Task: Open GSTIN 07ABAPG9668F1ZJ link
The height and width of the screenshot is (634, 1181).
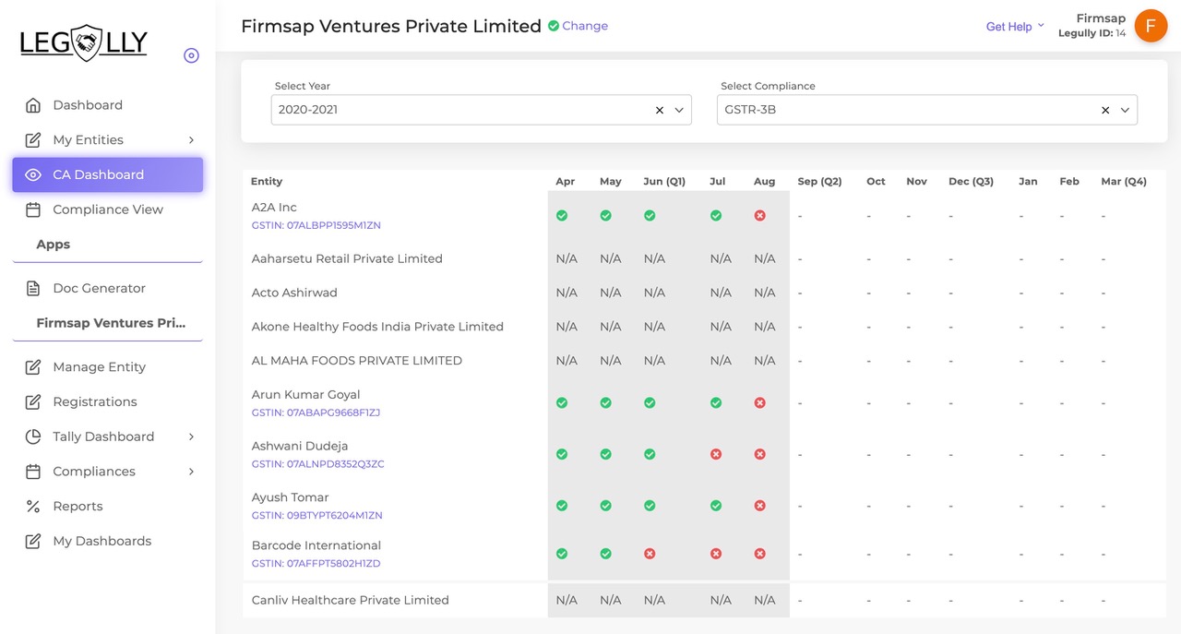Action: tap(316, 413)
